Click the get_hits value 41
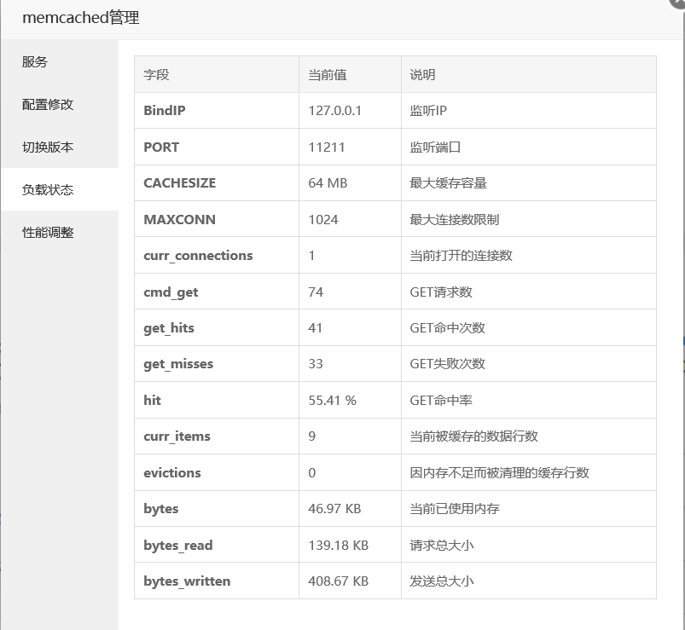The image size is (685, 630). pos(316,328)
